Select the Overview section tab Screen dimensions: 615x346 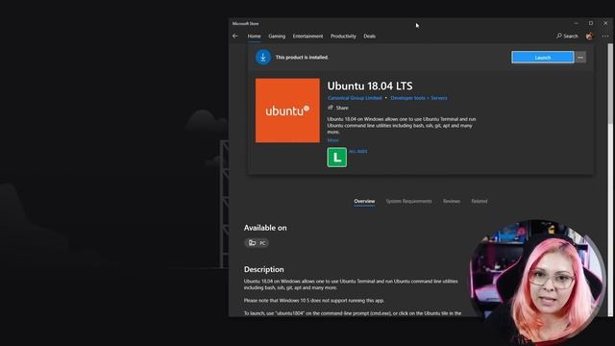(x=364, y=201)
